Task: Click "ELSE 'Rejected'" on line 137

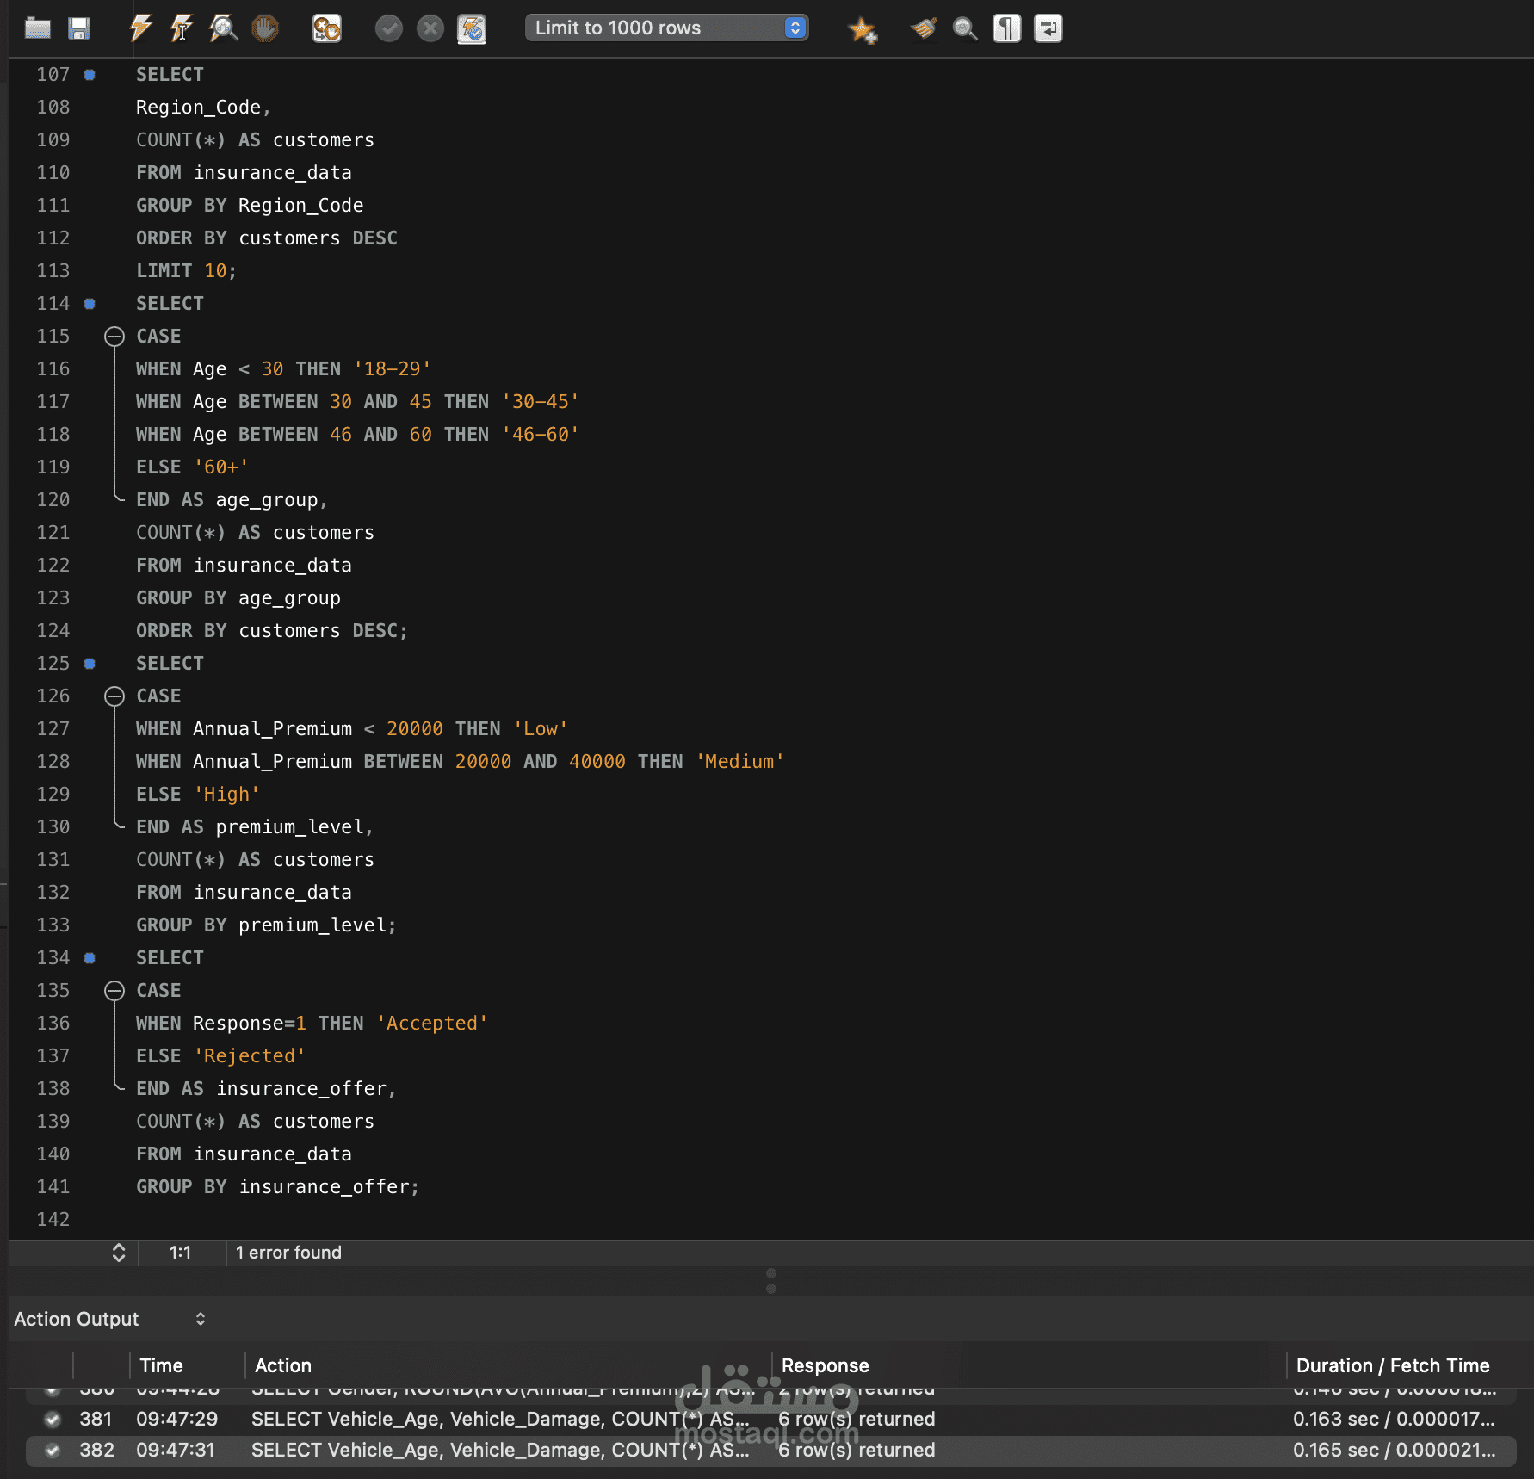Action: pyautogui.click(x=220, y=1056)
